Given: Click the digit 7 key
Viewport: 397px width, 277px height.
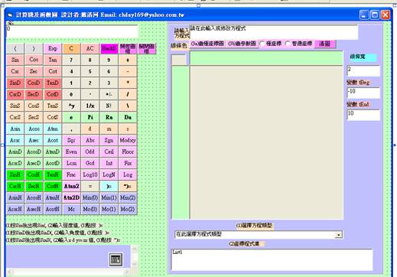Looking at the screenshot, I should [x=71, y=60].
